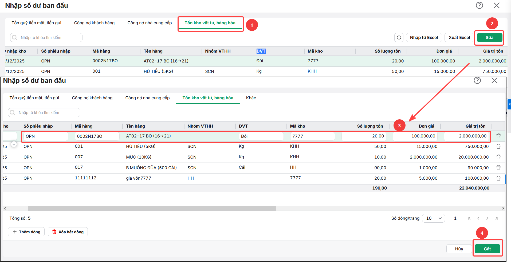Viewport: 511px width, 264px height.
Task: Go to the previous page
Action: (478, 218)
